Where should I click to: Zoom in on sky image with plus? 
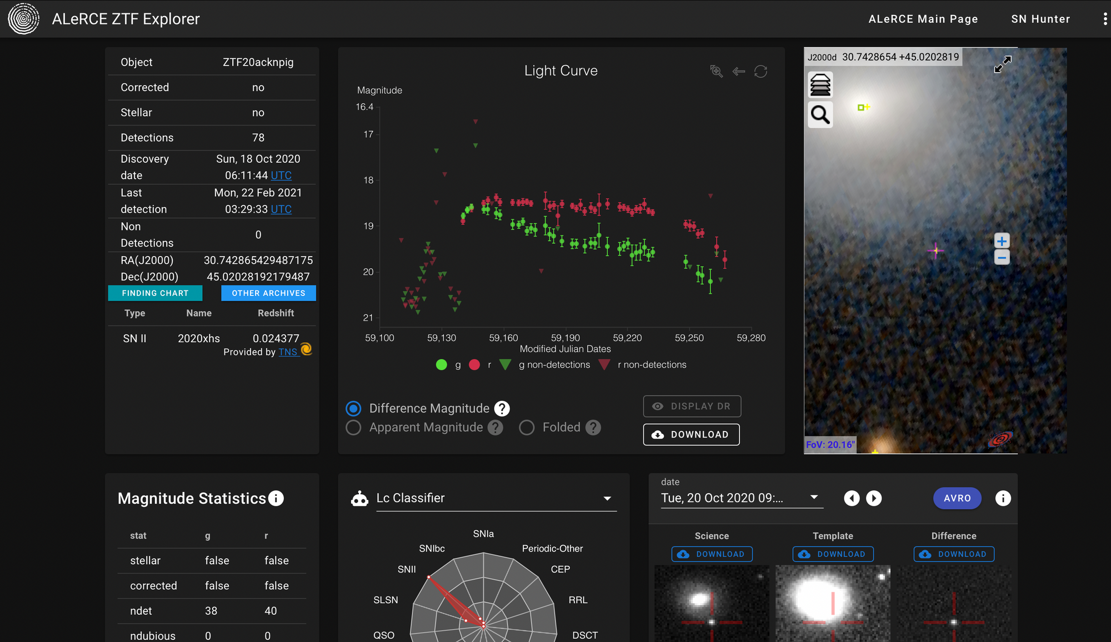pos(1002,241)
